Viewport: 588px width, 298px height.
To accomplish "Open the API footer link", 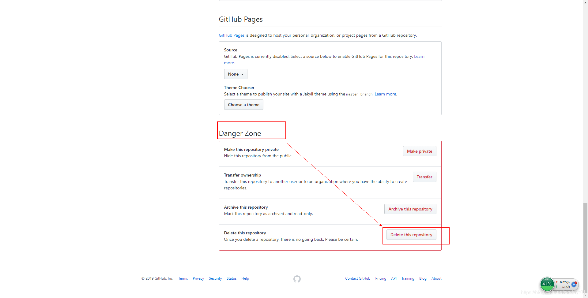I will point(394,278).
